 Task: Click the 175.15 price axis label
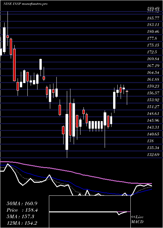click(153, 45)
